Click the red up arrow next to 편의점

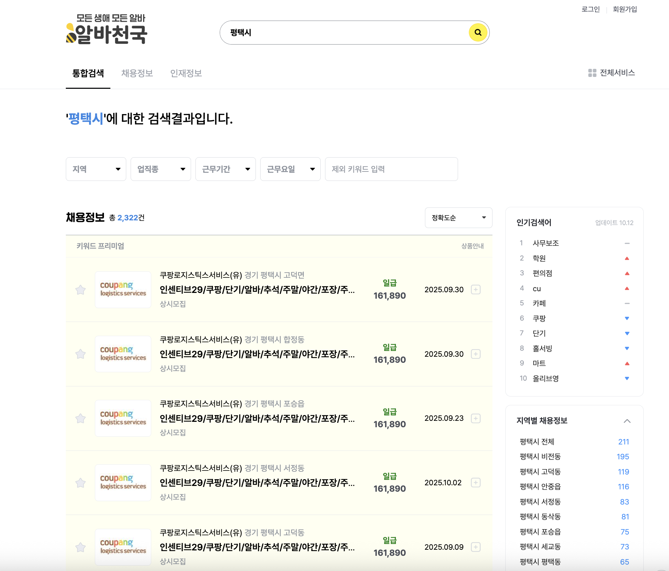(627, 273)
